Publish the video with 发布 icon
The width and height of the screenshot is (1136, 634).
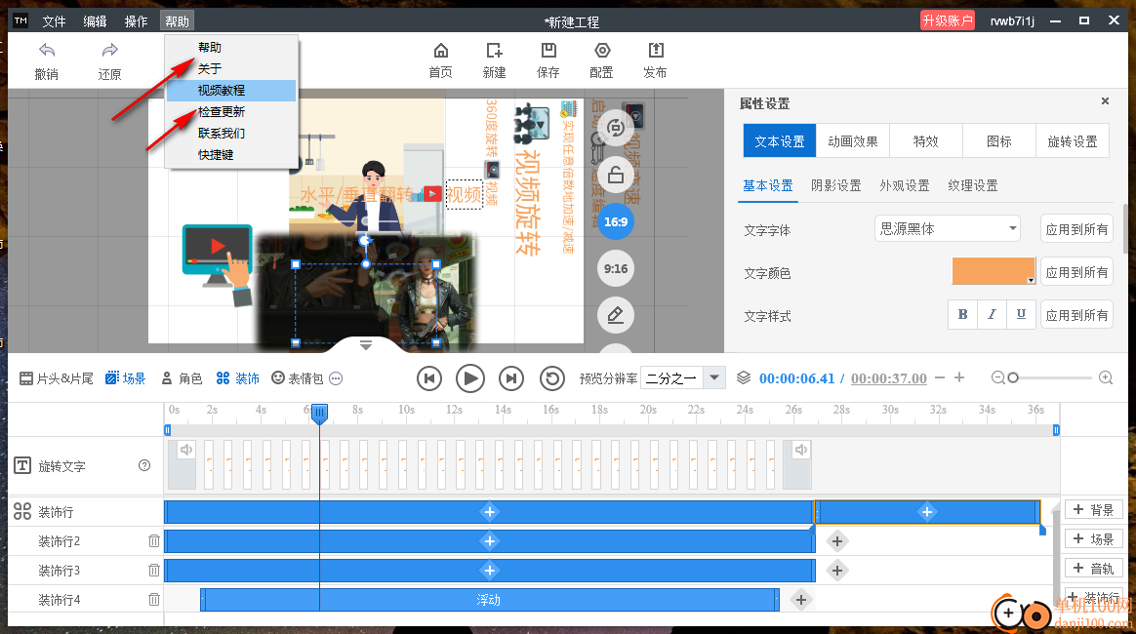pos(656,51)
